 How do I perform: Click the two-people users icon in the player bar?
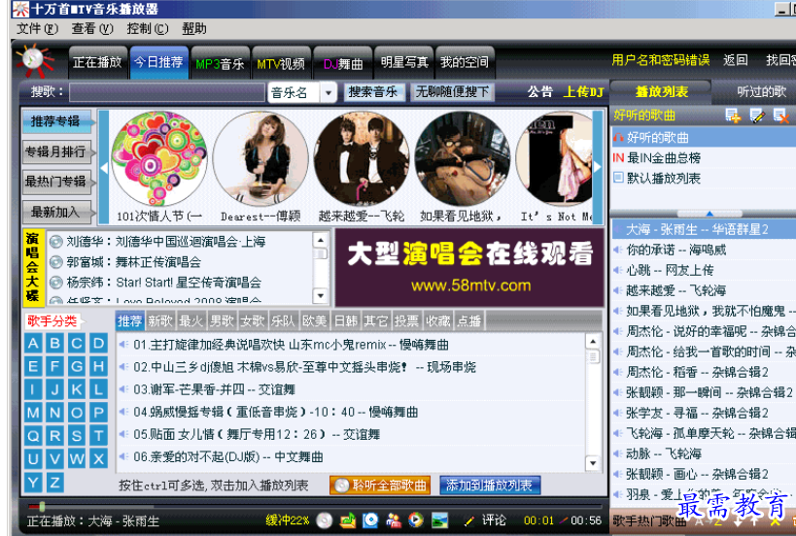coord(394,520)
